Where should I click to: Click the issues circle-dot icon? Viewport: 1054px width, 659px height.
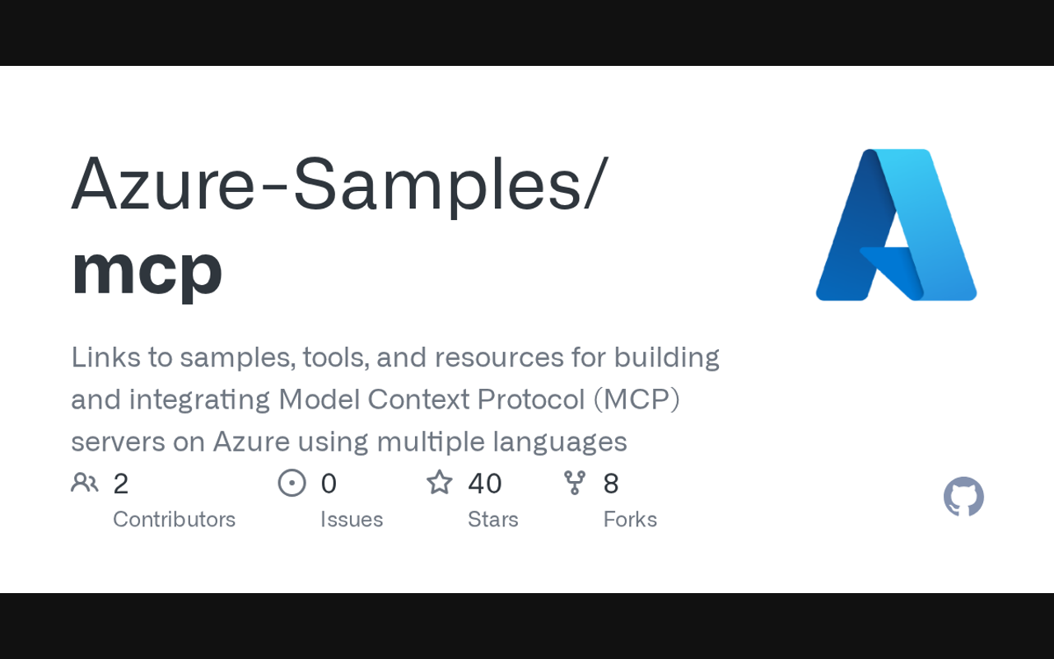point(291,483)
